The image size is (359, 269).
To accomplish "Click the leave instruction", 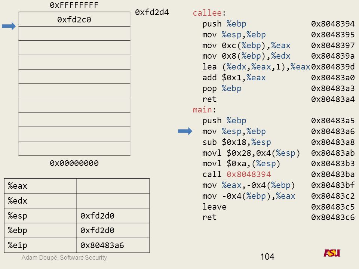I will (x=214, y=207).
